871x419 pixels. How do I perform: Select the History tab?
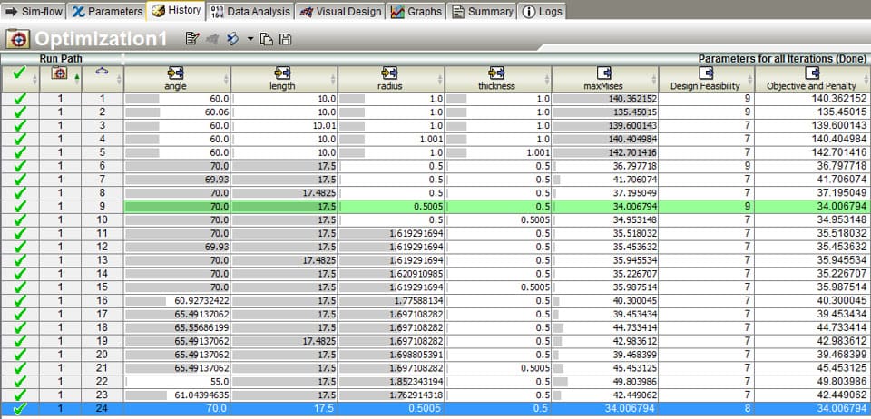tap(176, 11)
